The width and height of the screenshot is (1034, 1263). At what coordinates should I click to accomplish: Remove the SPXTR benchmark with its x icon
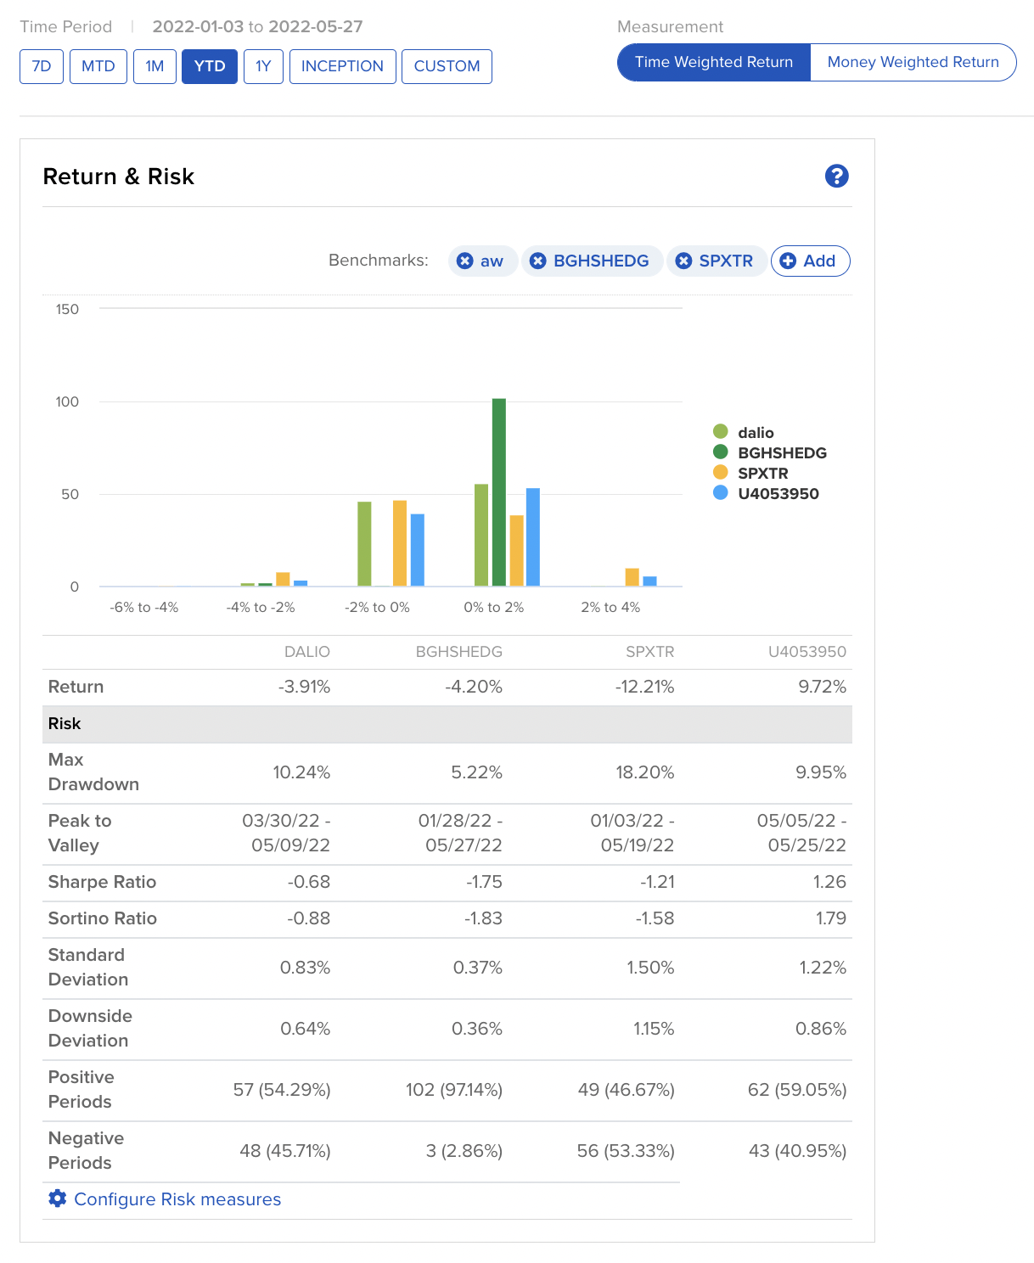point(683,261)
